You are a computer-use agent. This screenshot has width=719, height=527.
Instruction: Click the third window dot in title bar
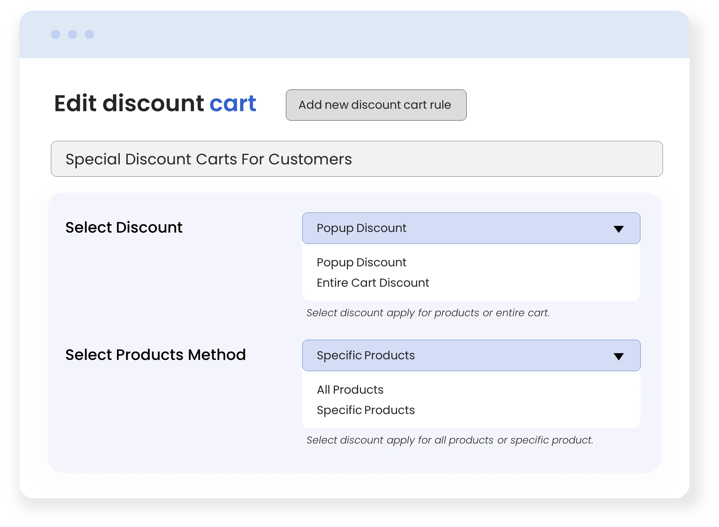tap(89, 34)
